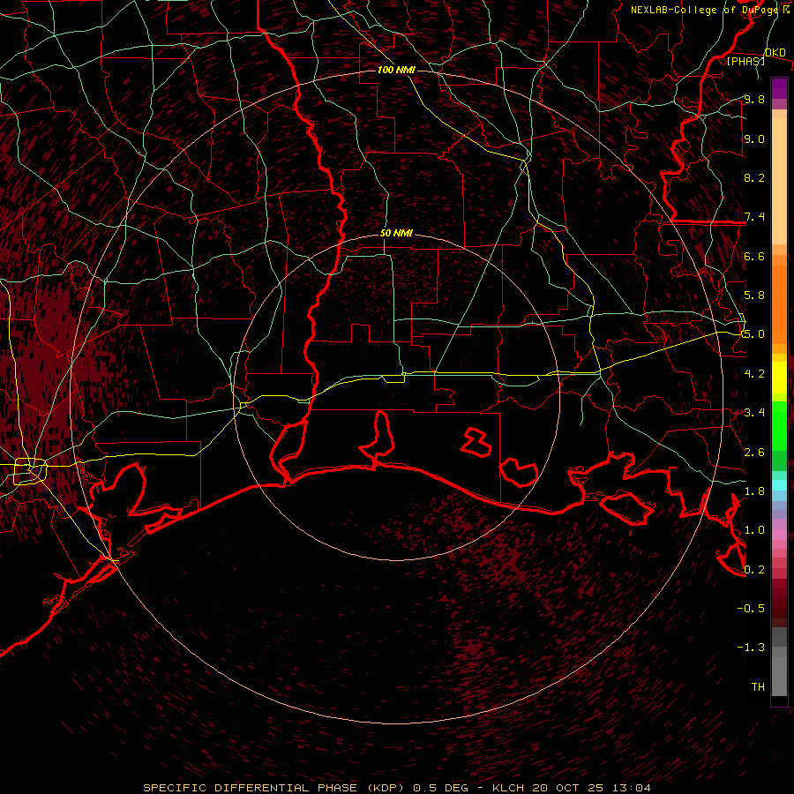Viewport: 794px width, 794px height.
Task: Click the 3.4 scale value
Action: click(x=754, y=413)
